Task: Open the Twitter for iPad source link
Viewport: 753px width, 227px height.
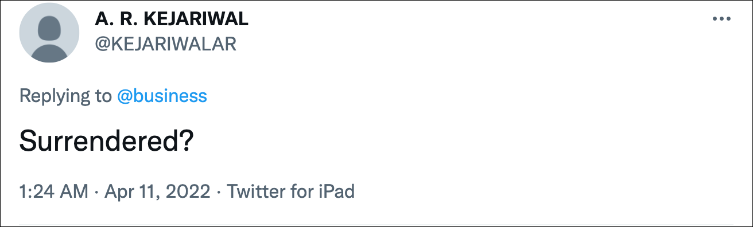Action: 290,191
